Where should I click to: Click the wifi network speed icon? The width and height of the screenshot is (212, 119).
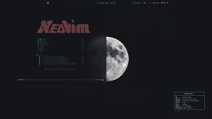tap(134, 3)
